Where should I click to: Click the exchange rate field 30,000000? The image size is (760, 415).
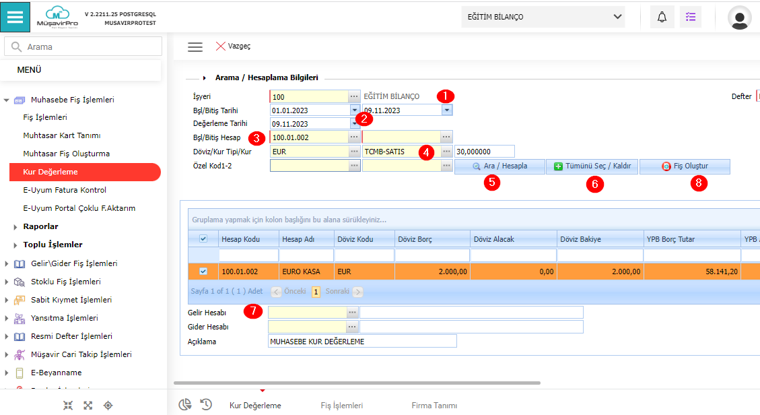pyautogui.click(x=485, y=152)
